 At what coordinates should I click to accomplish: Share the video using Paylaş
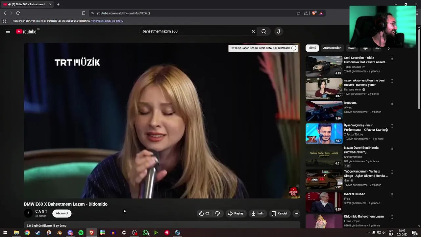tap(236, 213)
